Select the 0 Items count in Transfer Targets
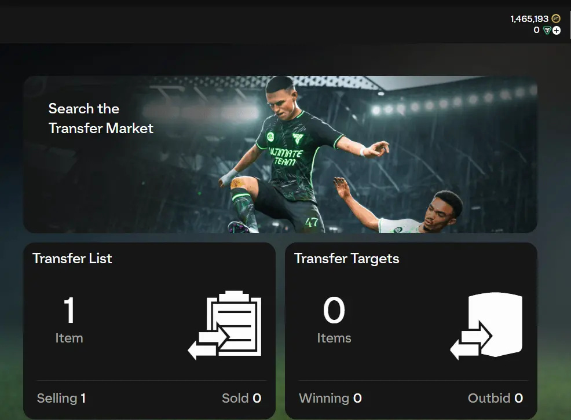Screen dimensions: 571x420 pos(334,320)
